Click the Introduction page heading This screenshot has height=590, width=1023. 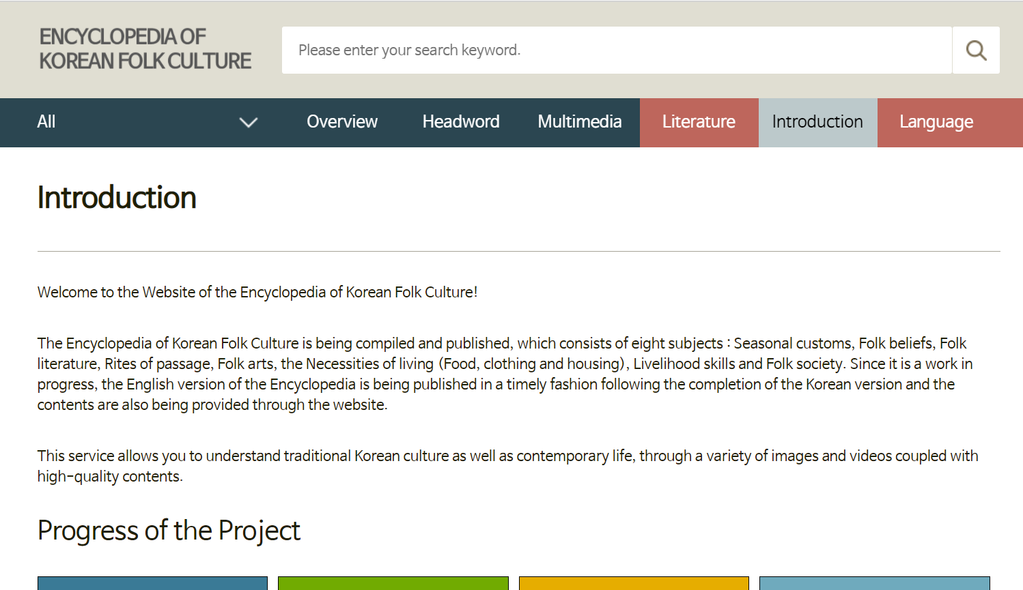[117, 198]
